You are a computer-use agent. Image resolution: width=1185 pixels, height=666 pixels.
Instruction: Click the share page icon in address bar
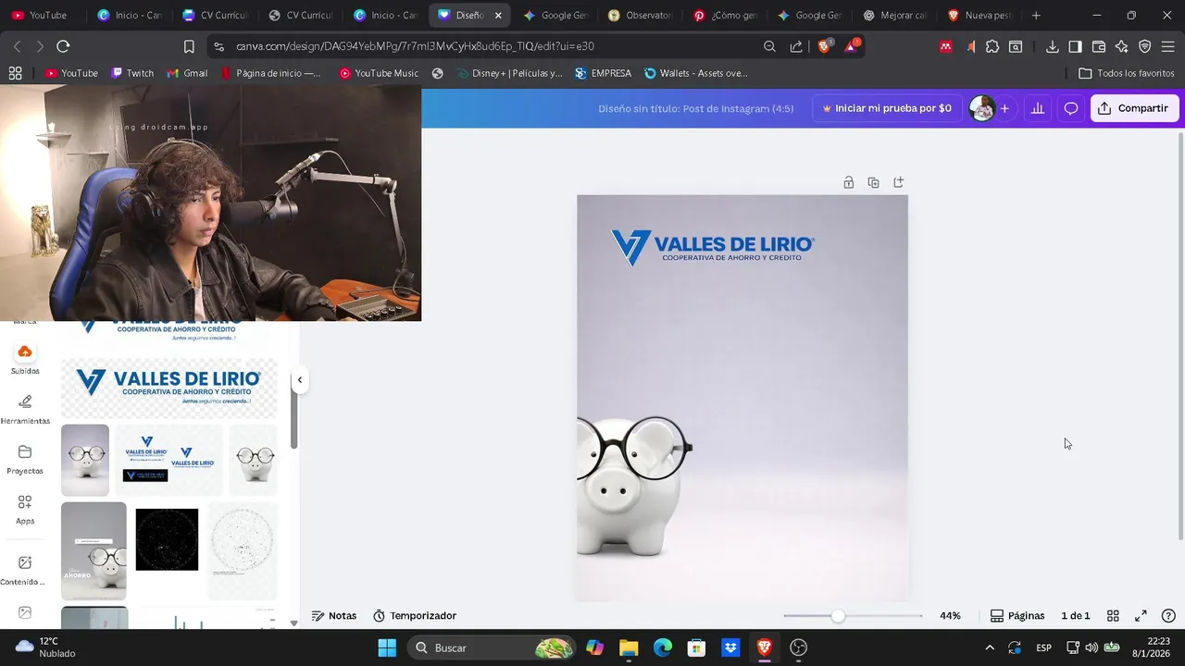[x=796, y=46]
